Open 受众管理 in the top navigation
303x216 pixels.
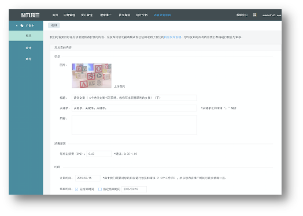(x=87, y=15)
